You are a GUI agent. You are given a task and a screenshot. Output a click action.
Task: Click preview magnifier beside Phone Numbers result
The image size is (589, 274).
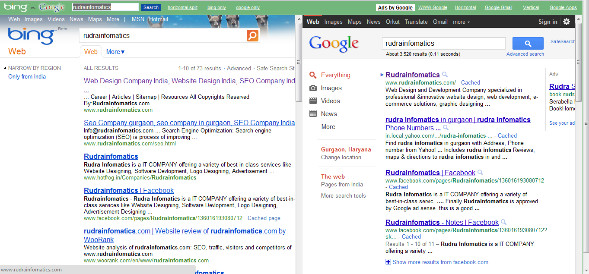click(446, 128)
